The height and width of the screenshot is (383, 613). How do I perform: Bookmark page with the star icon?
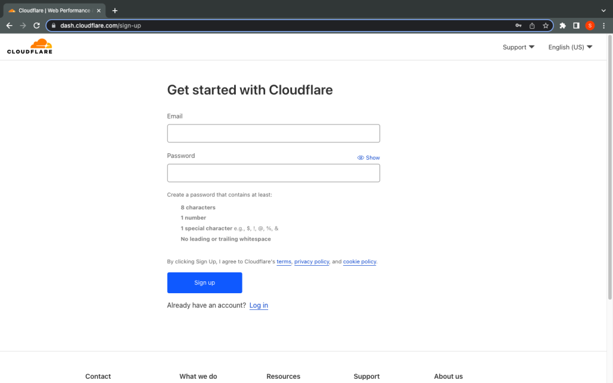coord(545,26)
